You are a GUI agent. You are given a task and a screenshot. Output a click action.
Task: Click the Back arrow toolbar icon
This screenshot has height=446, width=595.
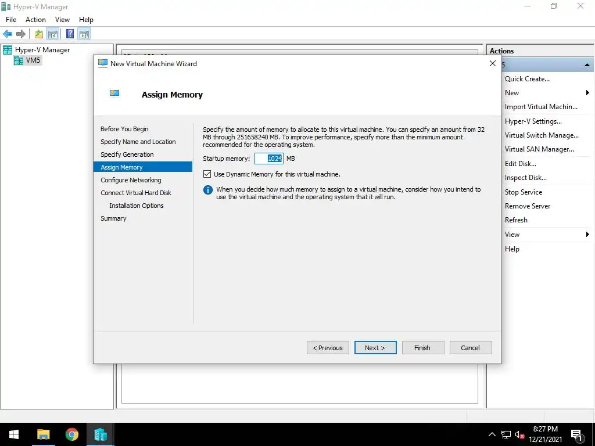pyautogui.click(x=7, y=34)
